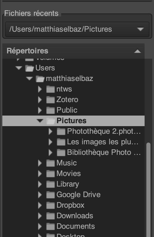Click the Documents folder icon
The image size is (154, 237).
click(x=51, y=226)
